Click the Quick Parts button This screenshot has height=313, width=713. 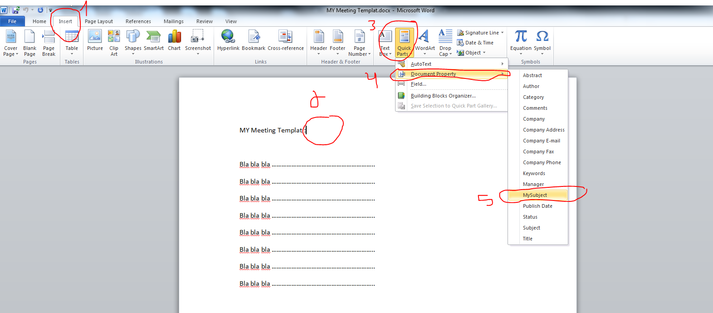click(404, 43)
